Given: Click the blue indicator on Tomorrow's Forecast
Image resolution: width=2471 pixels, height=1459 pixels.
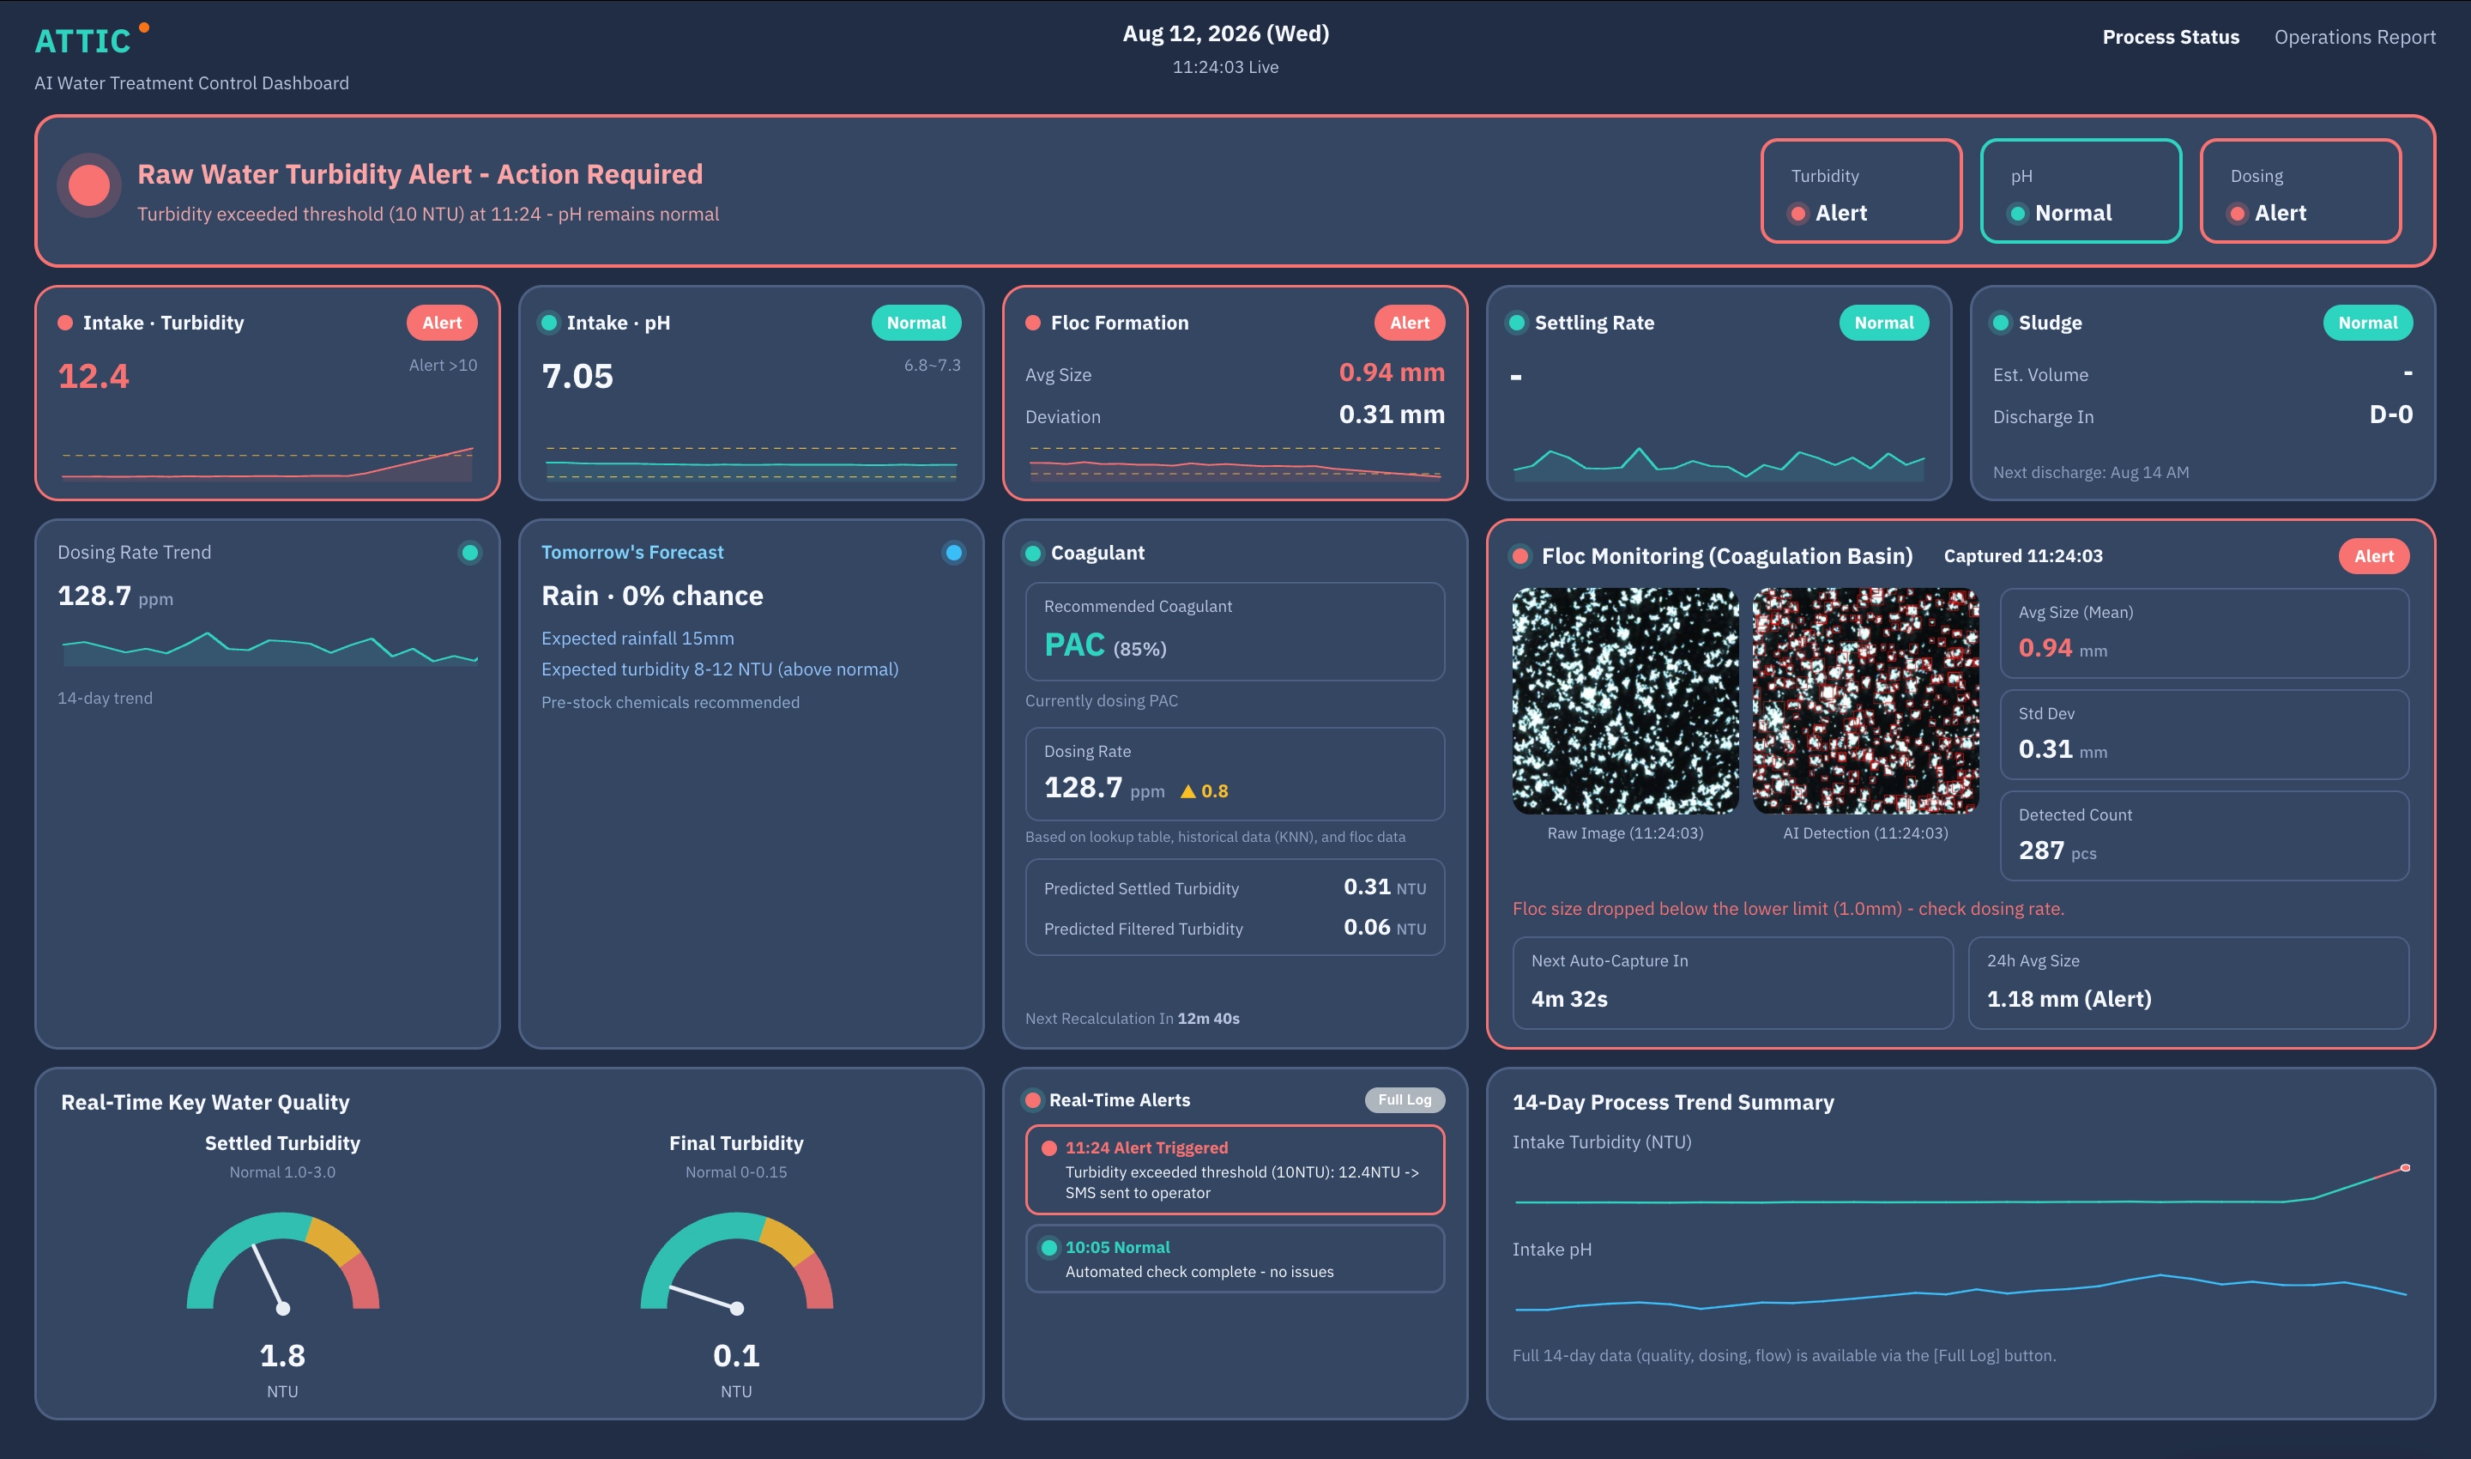Looking at the screenshot, I should [953, 553].
